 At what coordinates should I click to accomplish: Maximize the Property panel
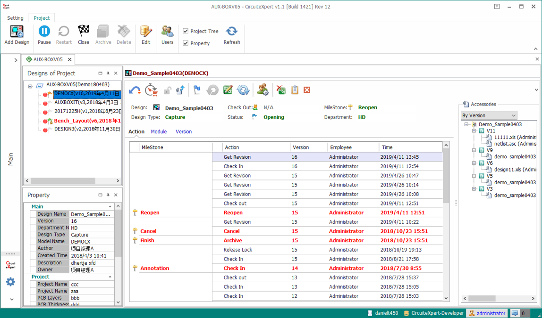tap(100, 195)
